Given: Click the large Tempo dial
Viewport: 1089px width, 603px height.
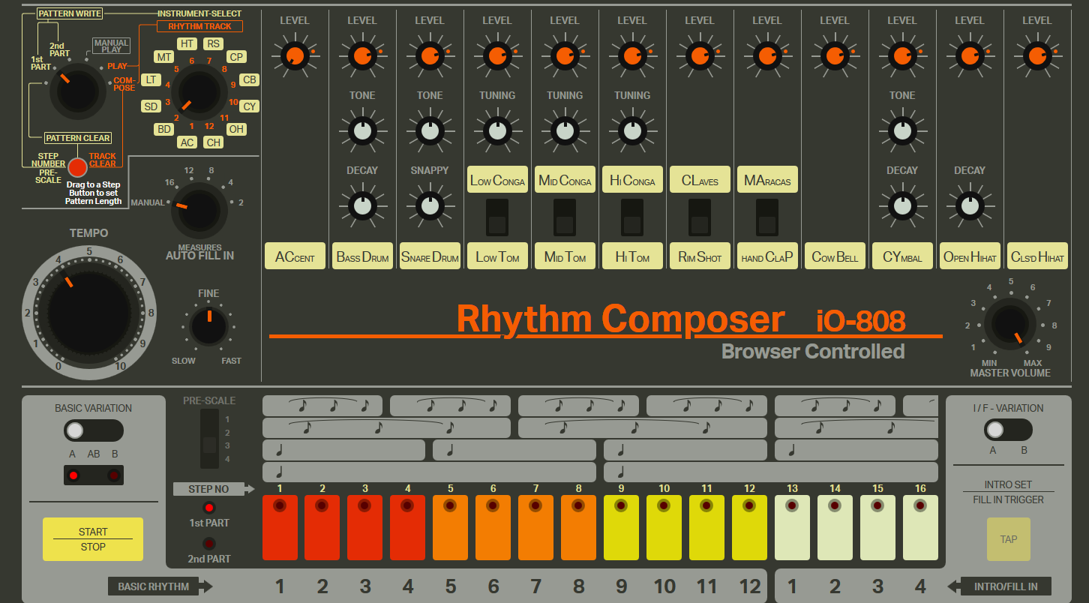Looking at the screenshot, I should [88, 312].
